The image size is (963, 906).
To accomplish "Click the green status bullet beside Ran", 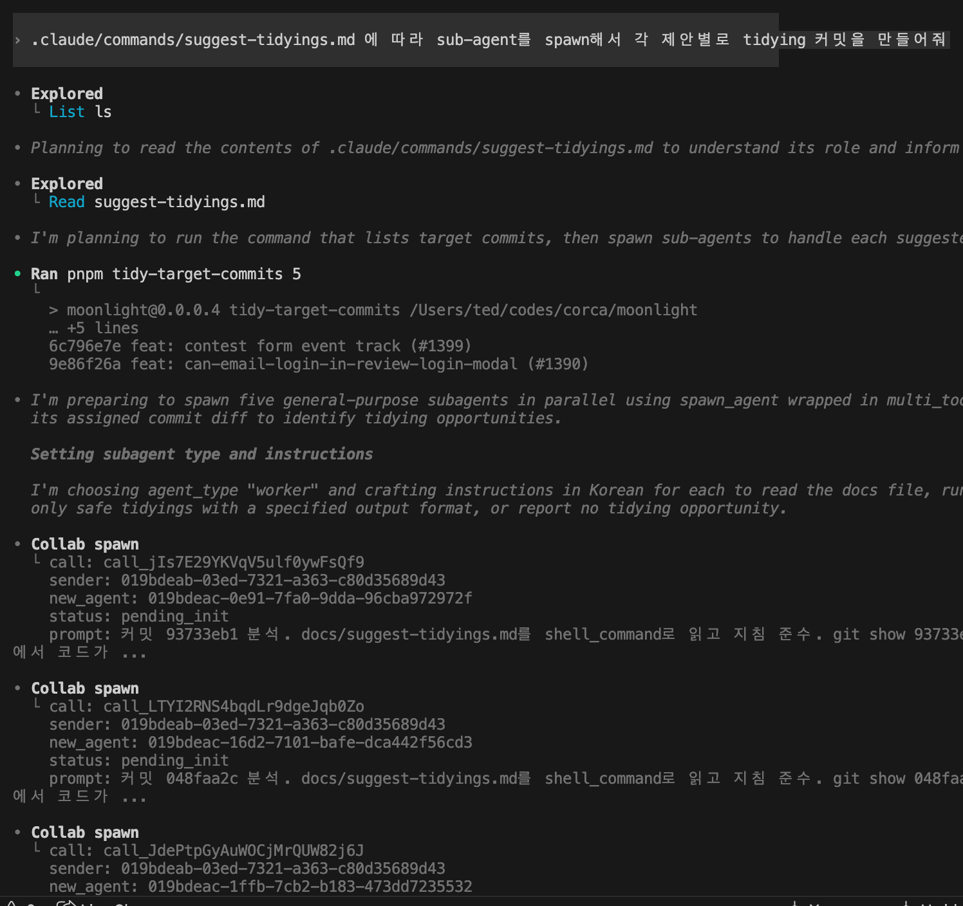I will point(17,273).
